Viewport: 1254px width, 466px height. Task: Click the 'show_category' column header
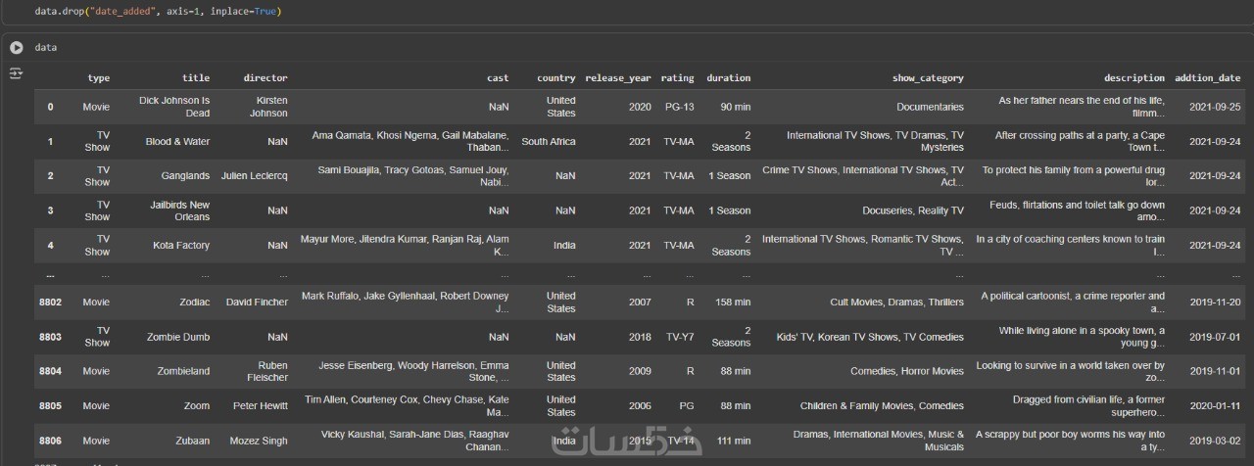pos(928,77)
